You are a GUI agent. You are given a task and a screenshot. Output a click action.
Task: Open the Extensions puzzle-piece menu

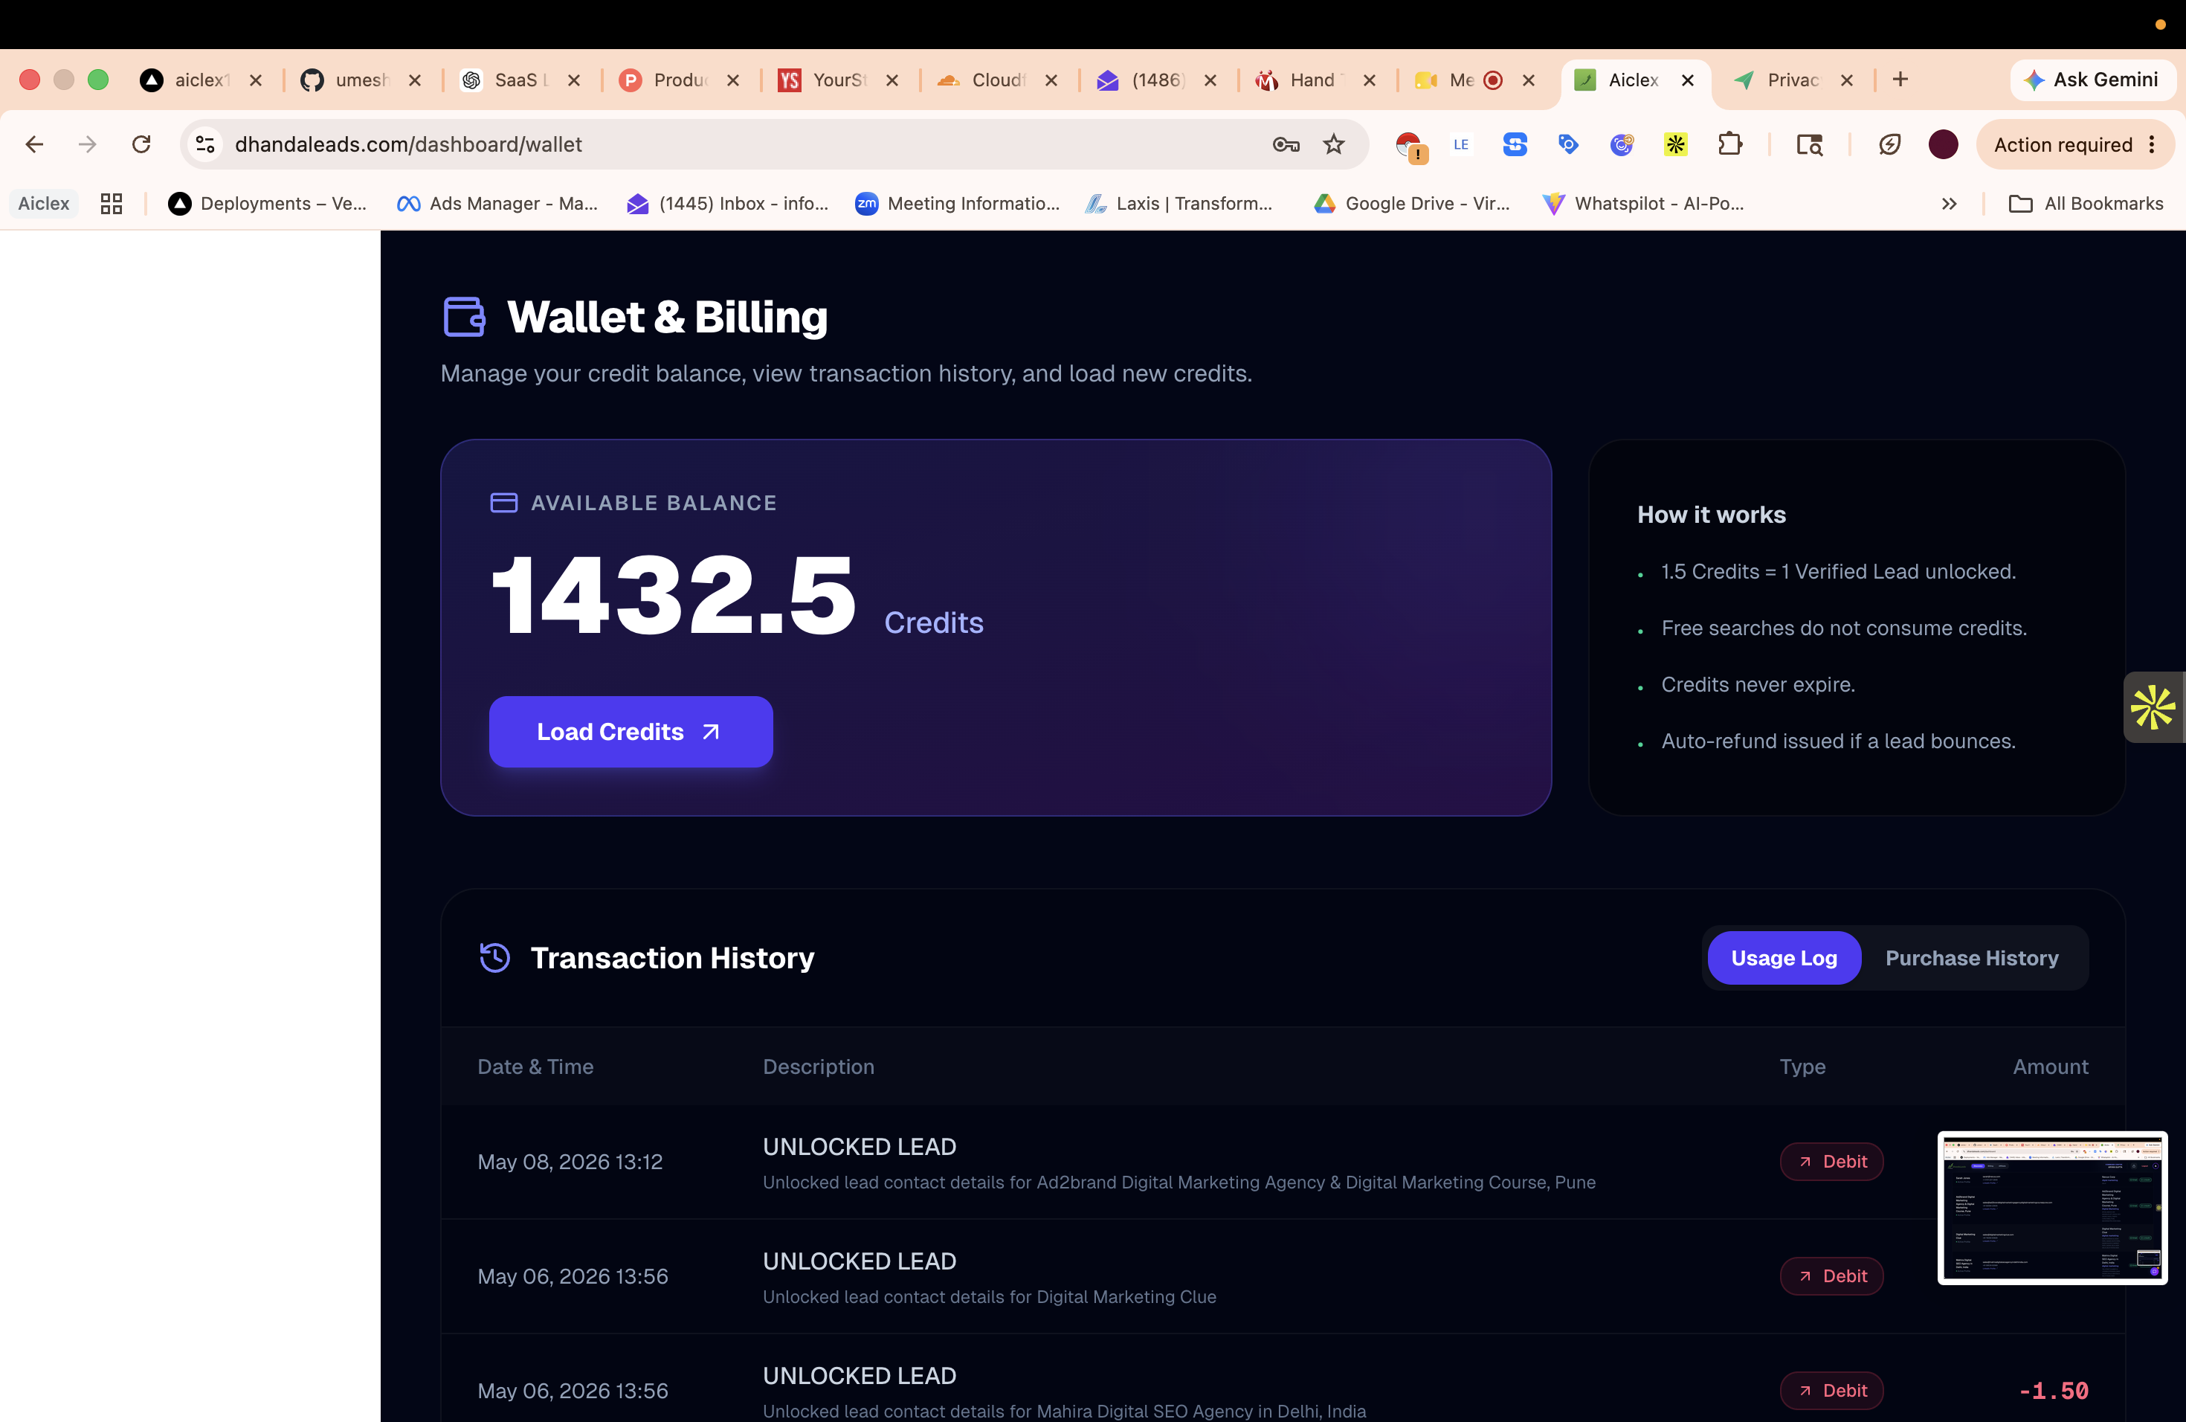1729,144
